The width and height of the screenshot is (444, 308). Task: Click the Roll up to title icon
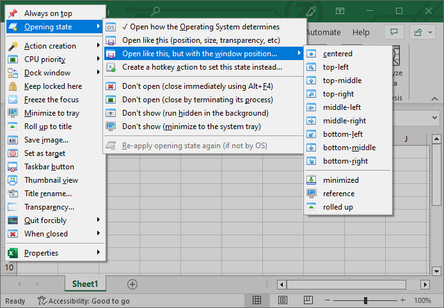pos(13,127)
